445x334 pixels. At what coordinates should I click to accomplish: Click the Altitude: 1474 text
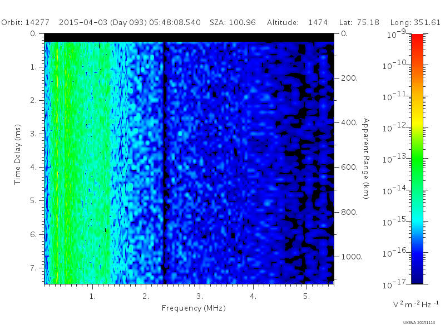[297, 22]
